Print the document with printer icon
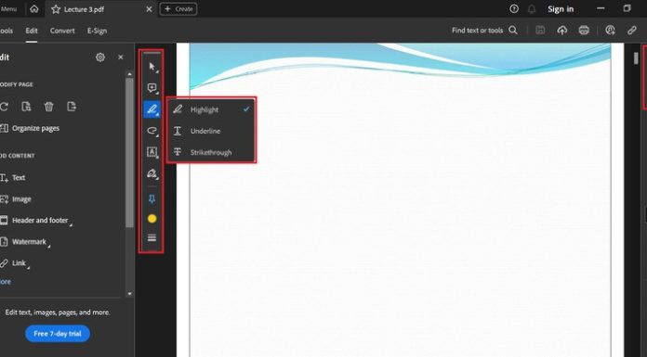This screenshot has width=647, height=357. click(584, 30)
